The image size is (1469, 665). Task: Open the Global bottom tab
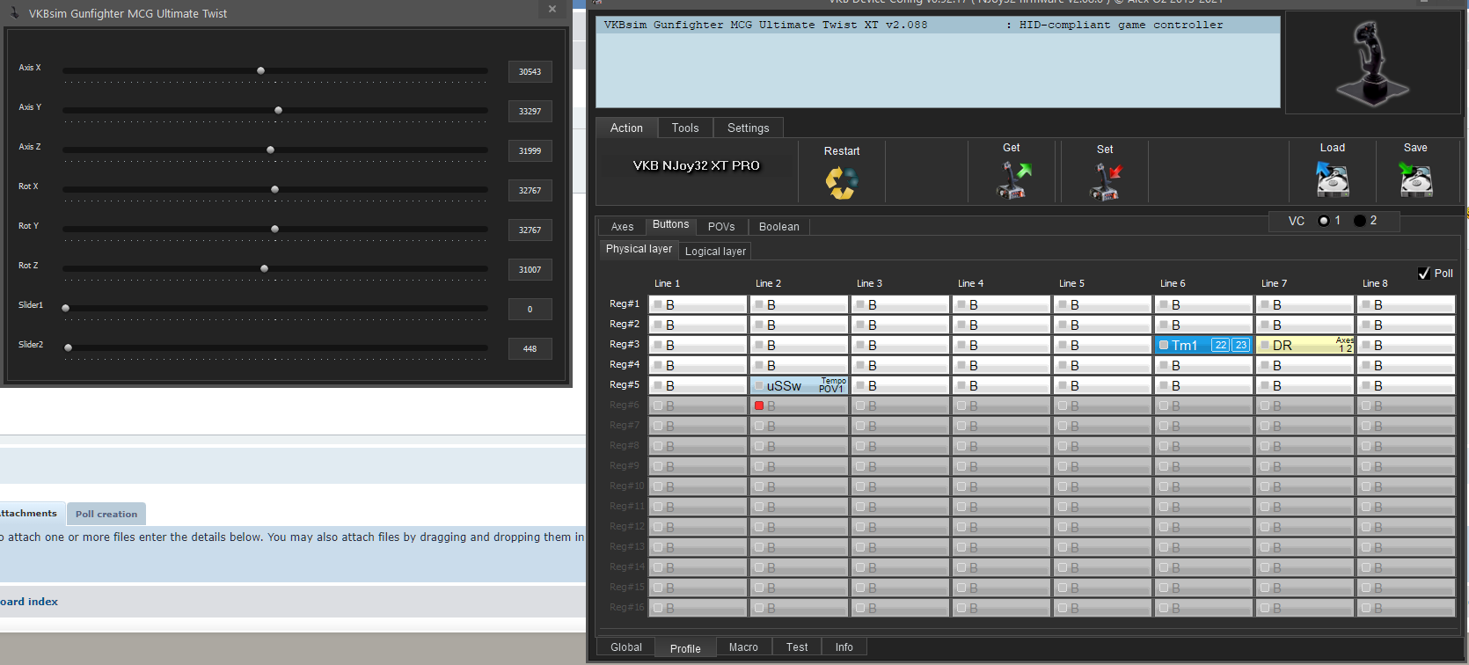pyautogui.click(x=626, y=647)
